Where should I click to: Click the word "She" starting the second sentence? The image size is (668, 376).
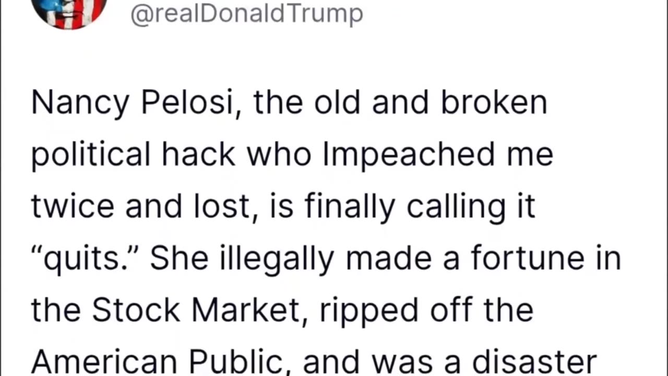pos(178,258)
